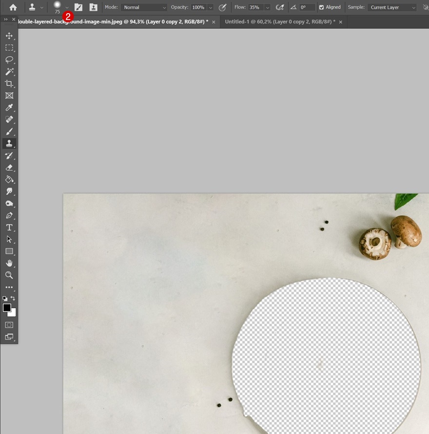429x434 pixels.
Task: Select the Hand tool
Action: 9,263
